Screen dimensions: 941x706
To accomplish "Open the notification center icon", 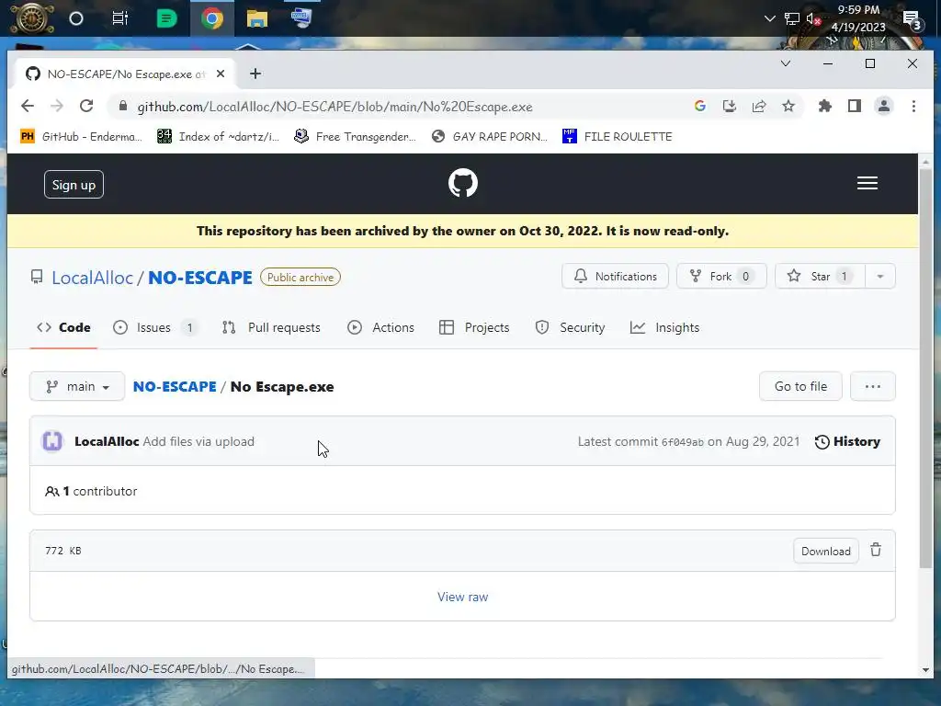I will coord(913,20).
